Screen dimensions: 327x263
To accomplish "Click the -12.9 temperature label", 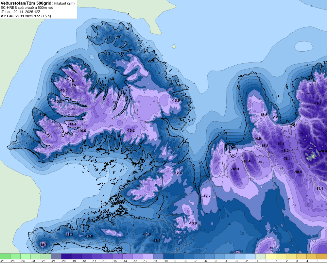I will point(277,117).
